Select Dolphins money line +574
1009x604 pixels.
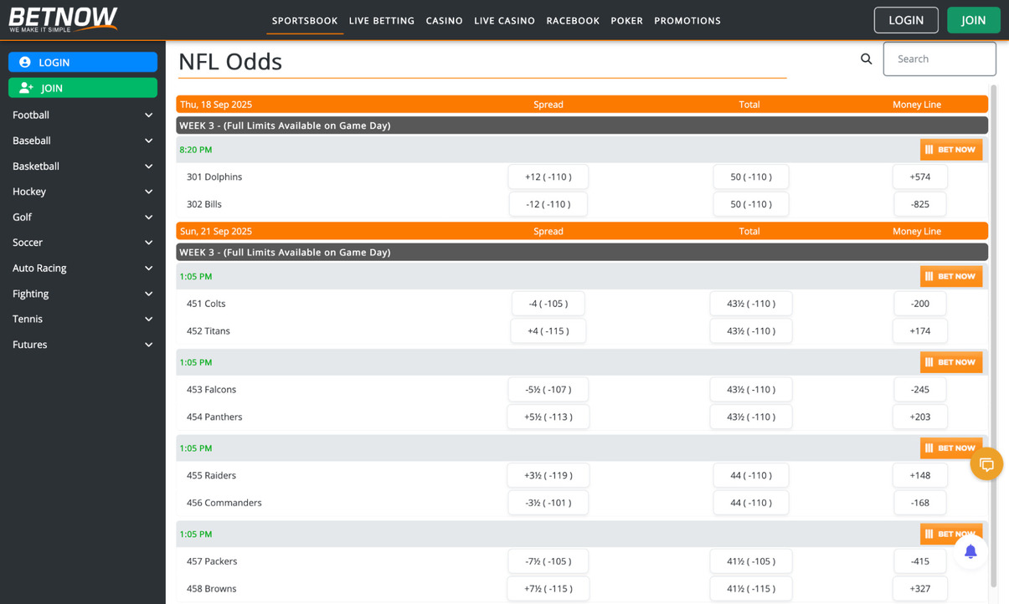920,177
